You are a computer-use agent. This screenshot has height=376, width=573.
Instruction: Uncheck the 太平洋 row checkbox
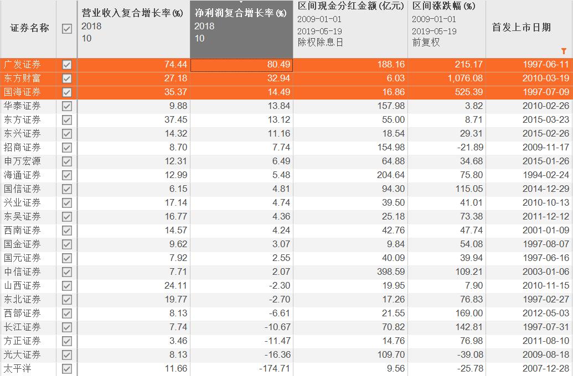pyautogui.click(x=67, y=368)
